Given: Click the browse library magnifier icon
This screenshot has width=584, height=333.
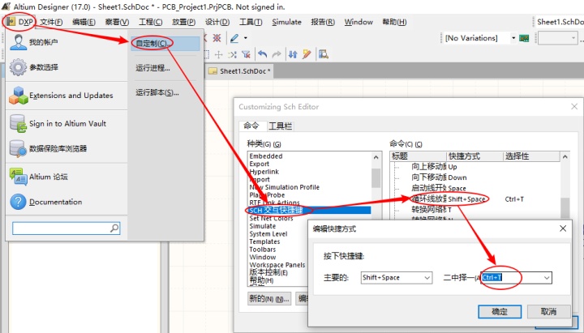Looking at the screenshot, I should [x=324, y=55].
